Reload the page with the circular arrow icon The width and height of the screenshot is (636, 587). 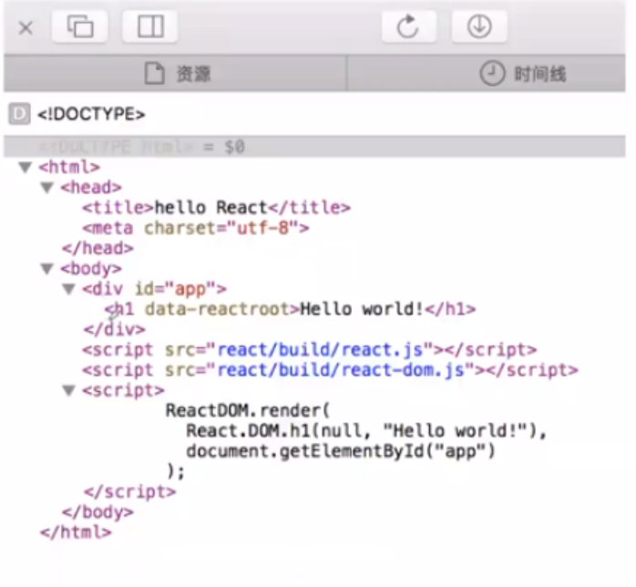(409, 26)
